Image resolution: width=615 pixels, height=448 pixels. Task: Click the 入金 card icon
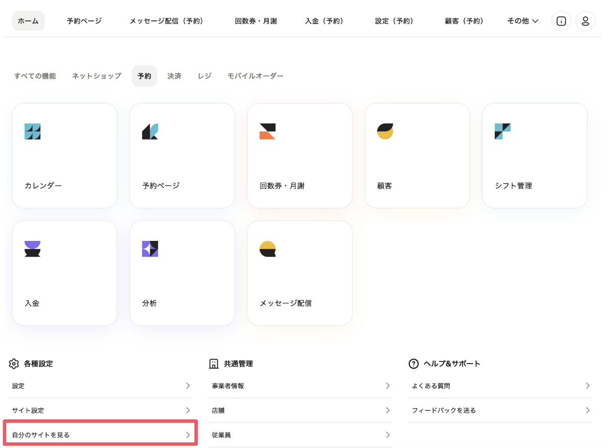[x=32, y=249]
